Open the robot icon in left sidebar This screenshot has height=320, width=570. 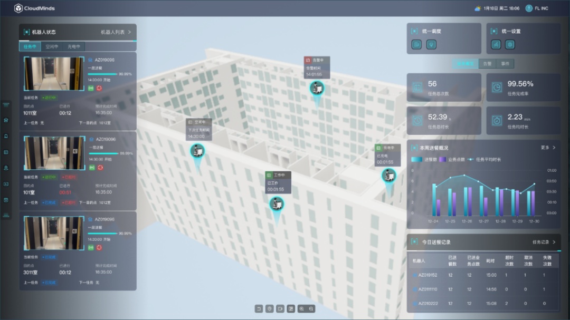pyautogui.click(x=6, y=120)
